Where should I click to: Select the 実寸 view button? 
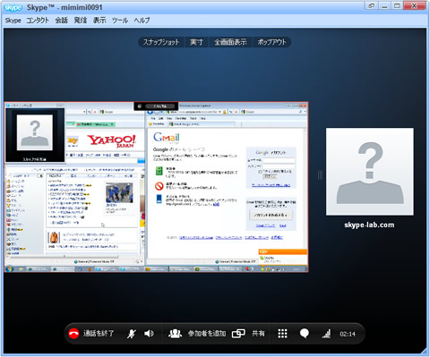click(196, 42)
